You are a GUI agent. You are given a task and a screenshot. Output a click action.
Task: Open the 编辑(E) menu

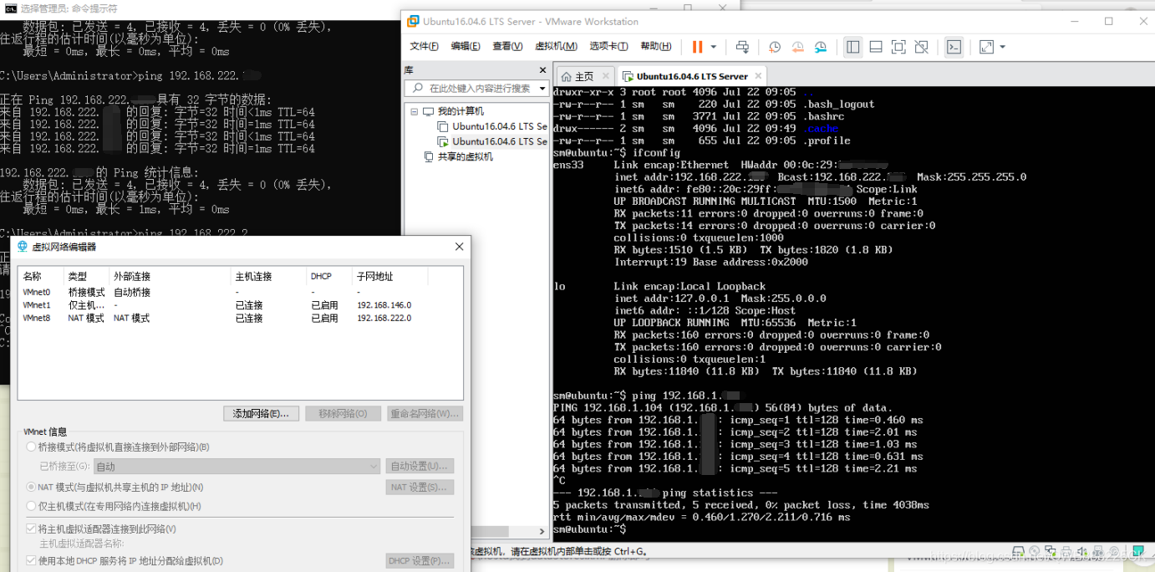466,47
